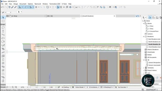Viewport: 162px width, 91px height.
Task: Select the Arrow tool in the toolbox
Action: 3,17
